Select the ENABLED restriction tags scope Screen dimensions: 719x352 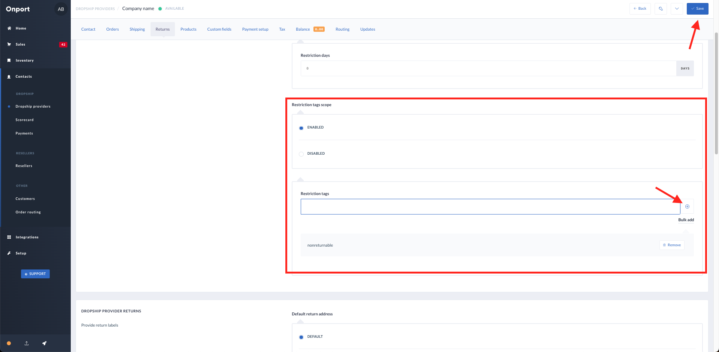pos(301,128)
